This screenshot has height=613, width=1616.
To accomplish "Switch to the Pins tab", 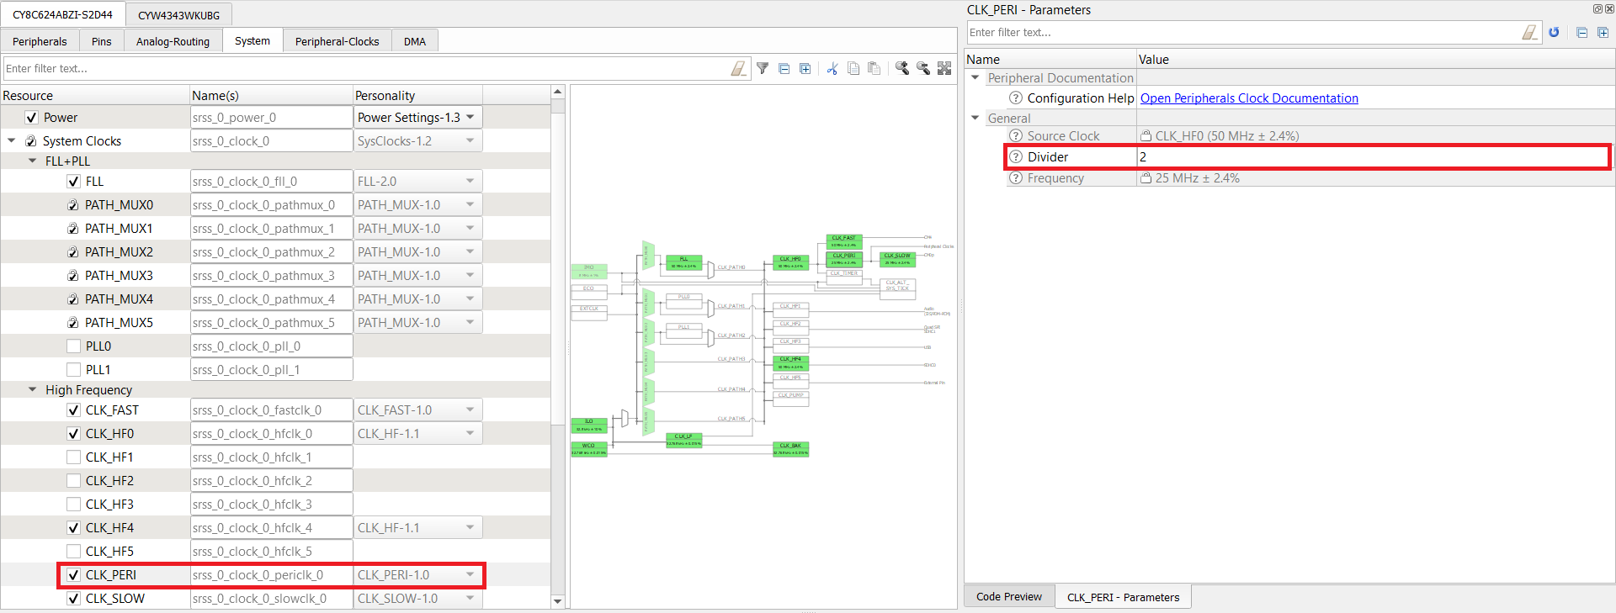I will pyautogui.click(x=101, y=41).
